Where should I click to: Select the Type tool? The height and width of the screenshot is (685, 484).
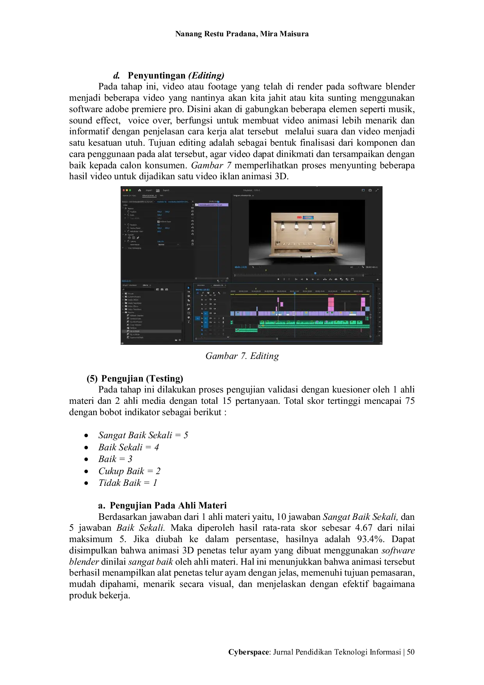pos(189,322)
